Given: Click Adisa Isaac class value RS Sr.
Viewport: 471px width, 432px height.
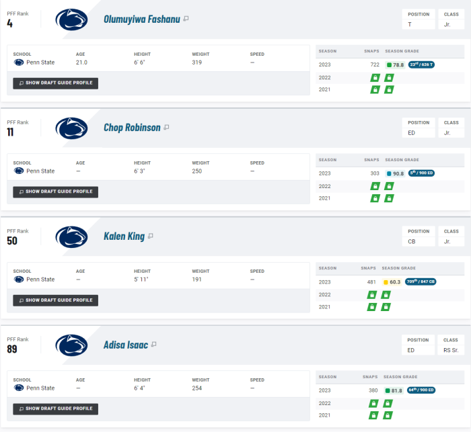Looking at the screenshot, I should [x=451, y=351].
